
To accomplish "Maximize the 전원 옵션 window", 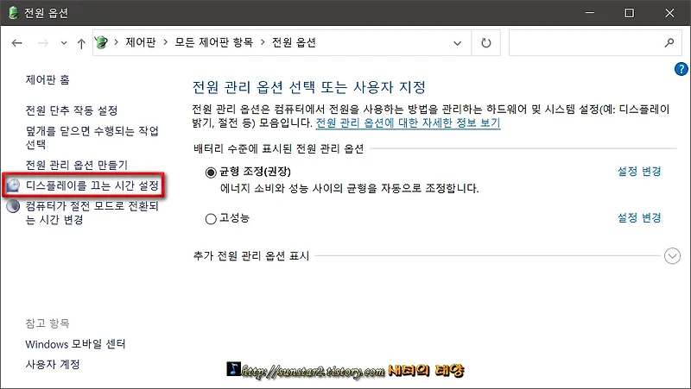I will click(x=630, y=13).
